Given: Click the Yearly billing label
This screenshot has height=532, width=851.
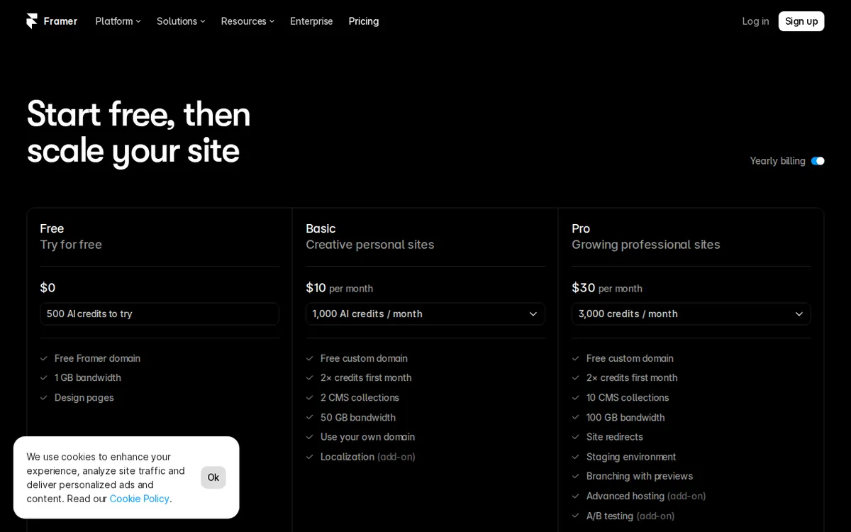Looking at the screenshot, I should pyautogui.click(x=777, y=161).
